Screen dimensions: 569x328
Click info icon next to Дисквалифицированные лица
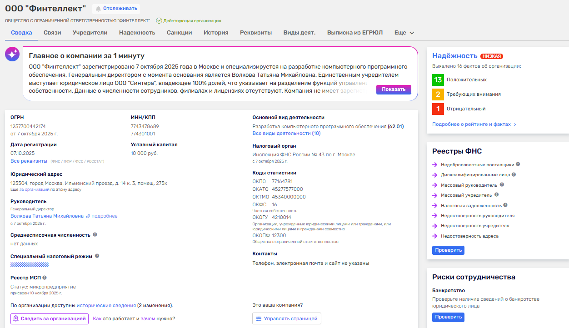click(x=513, y=174)
